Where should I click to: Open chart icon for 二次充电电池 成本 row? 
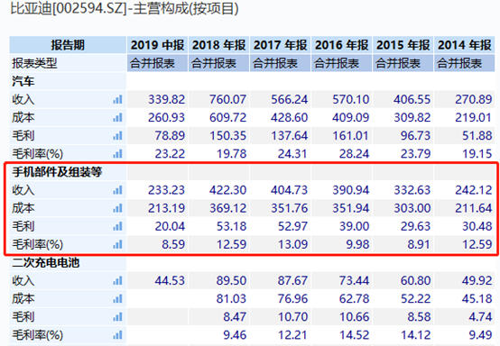[117, 299]
